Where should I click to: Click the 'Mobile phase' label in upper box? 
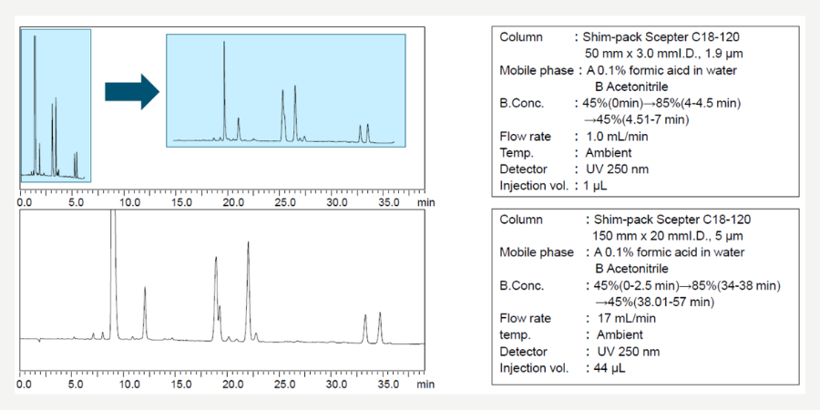(x=536, y=70)
